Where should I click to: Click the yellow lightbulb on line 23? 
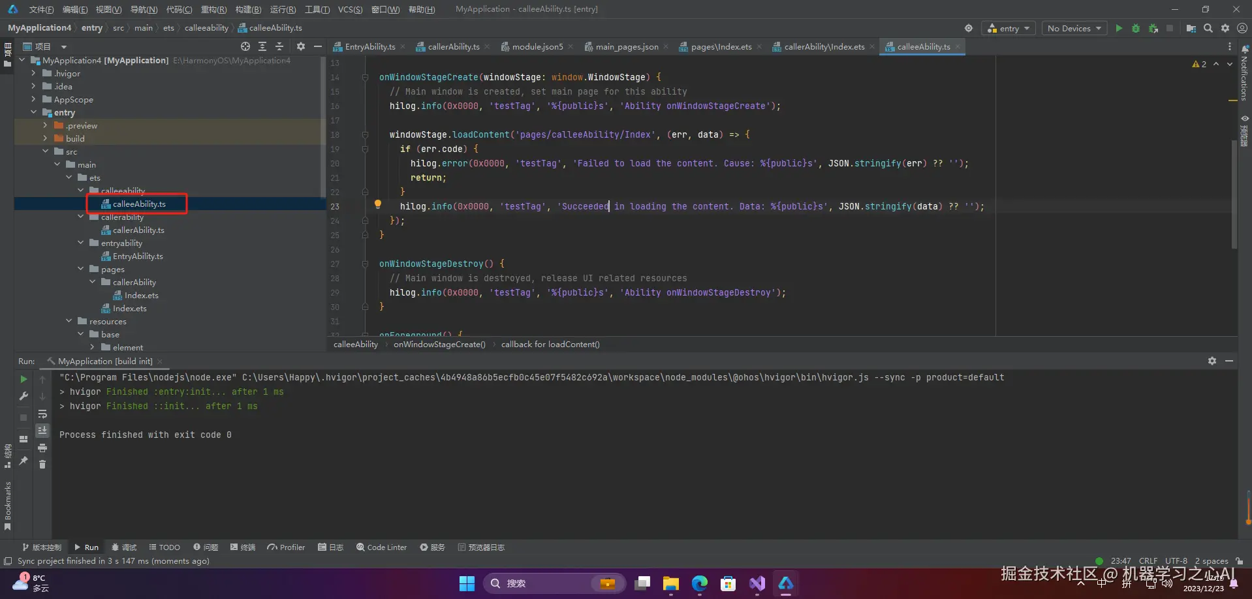[377, 204]
